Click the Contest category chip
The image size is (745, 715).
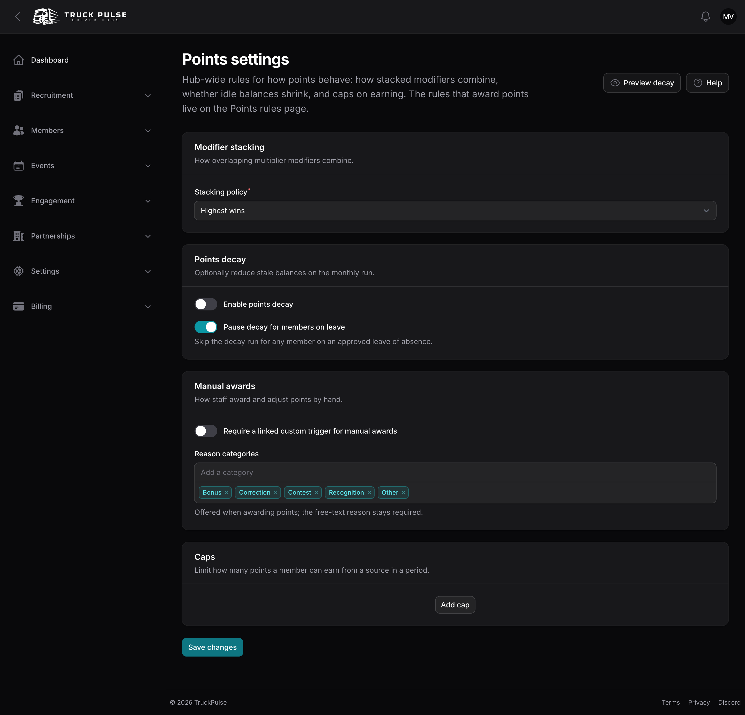(303, 493)
